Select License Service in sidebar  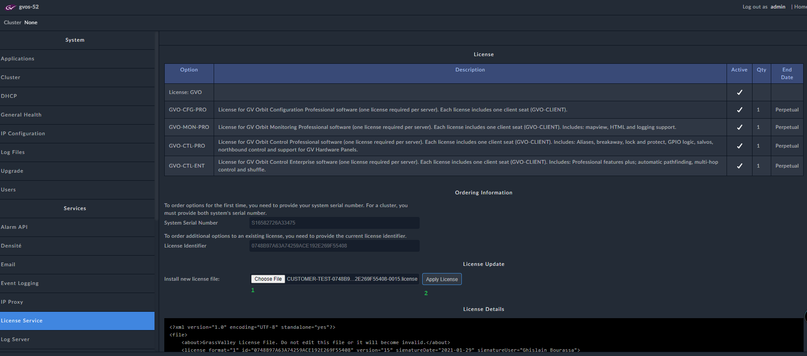tap(77, 321)
